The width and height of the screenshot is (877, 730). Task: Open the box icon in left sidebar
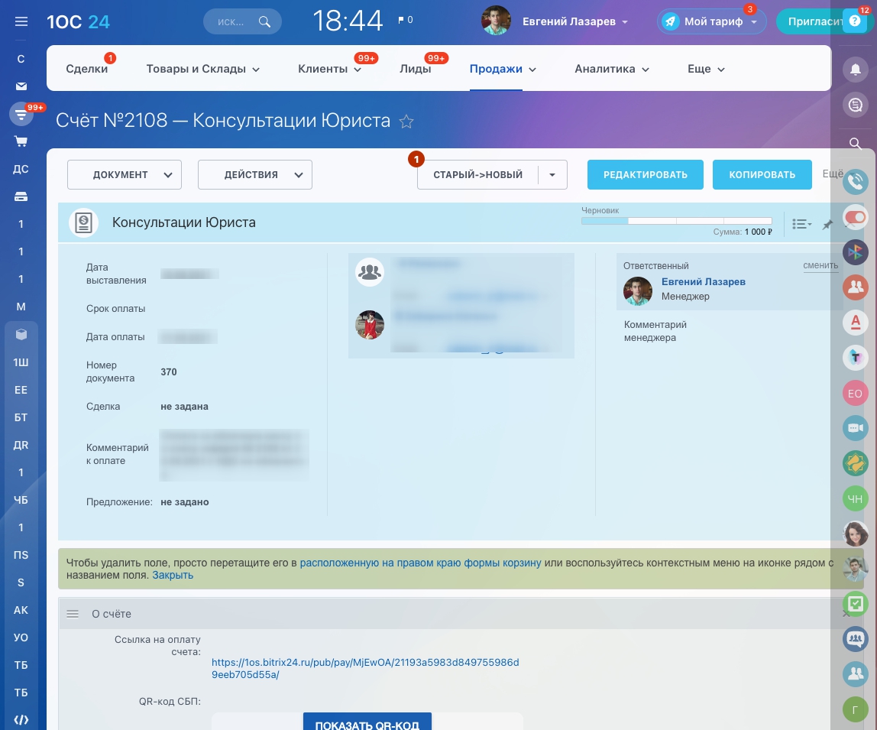coord(21,334)
